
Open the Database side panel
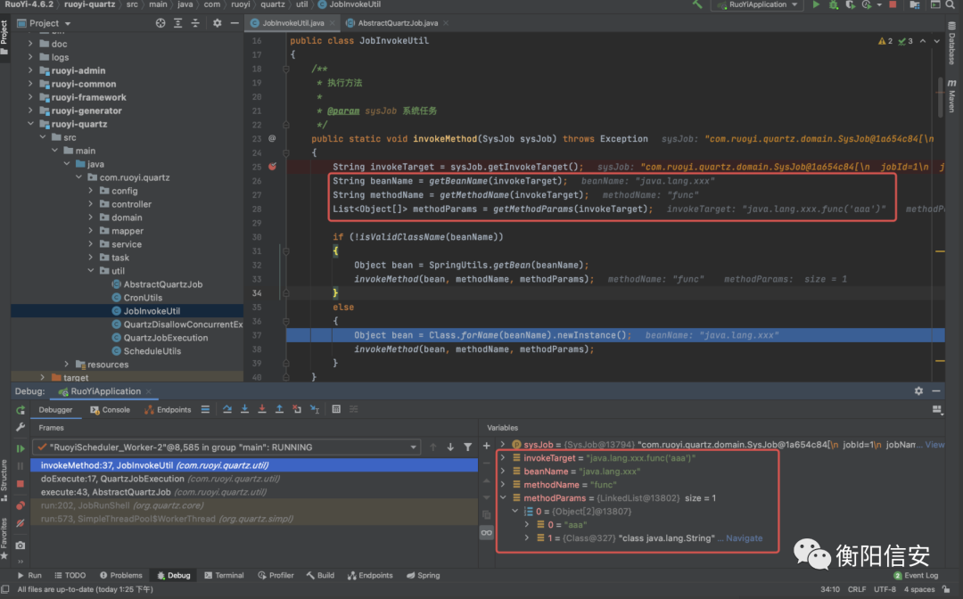[951, 43]
